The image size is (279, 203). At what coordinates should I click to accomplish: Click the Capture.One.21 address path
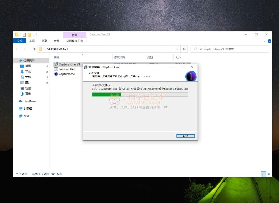pyautogui.click(x=57, y=49)
